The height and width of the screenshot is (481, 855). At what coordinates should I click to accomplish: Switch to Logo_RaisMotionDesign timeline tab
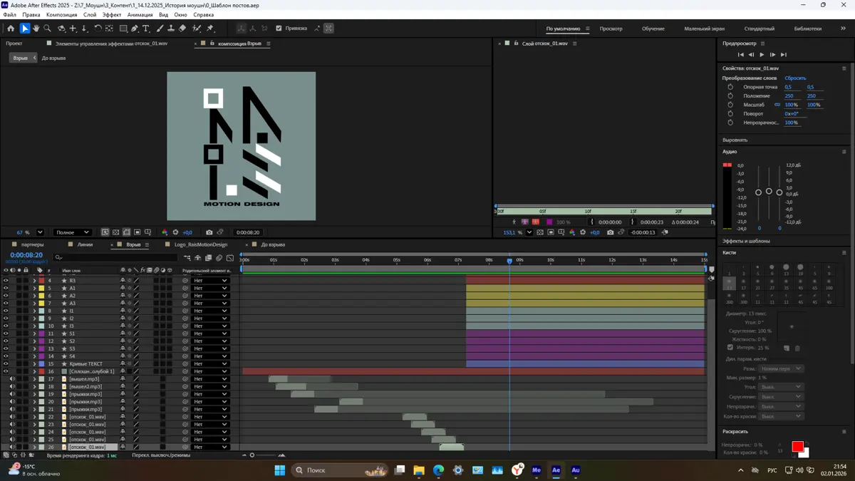[201, 244]
